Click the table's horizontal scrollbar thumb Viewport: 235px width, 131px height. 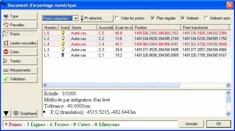click(x=114, y=85)
